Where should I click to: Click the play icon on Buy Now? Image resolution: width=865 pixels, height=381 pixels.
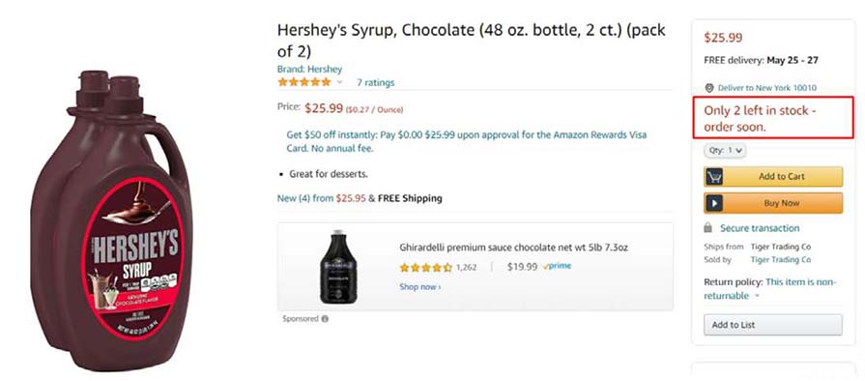click(715, 203)
